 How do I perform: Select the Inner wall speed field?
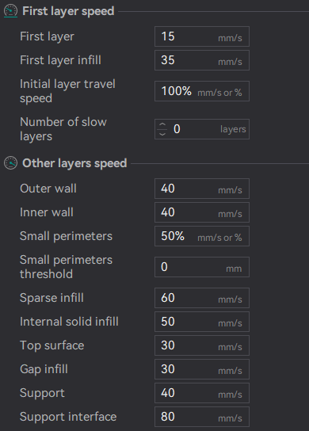(202, 212)
